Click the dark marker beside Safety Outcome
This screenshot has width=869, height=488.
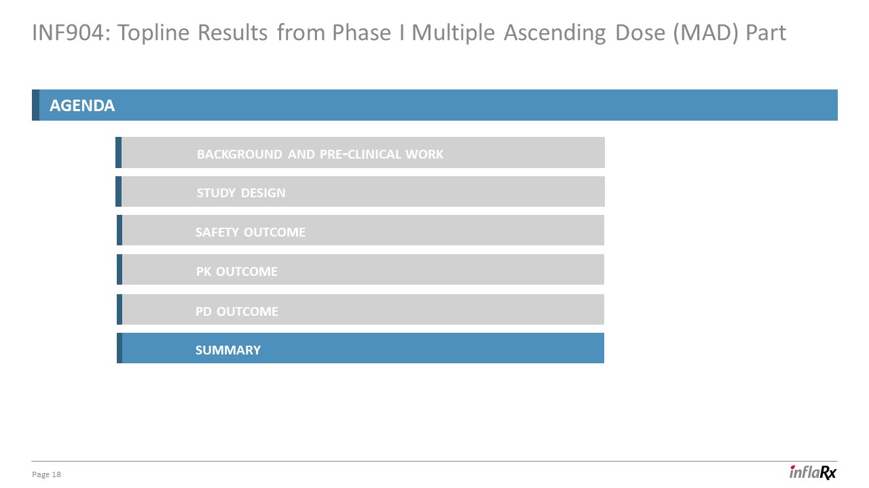tap(119, 230)
